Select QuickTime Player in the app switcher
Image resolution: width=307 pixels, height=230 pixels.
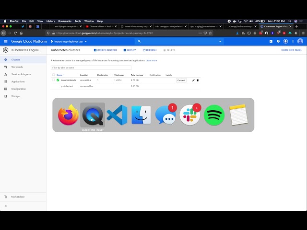pos(93,115)
